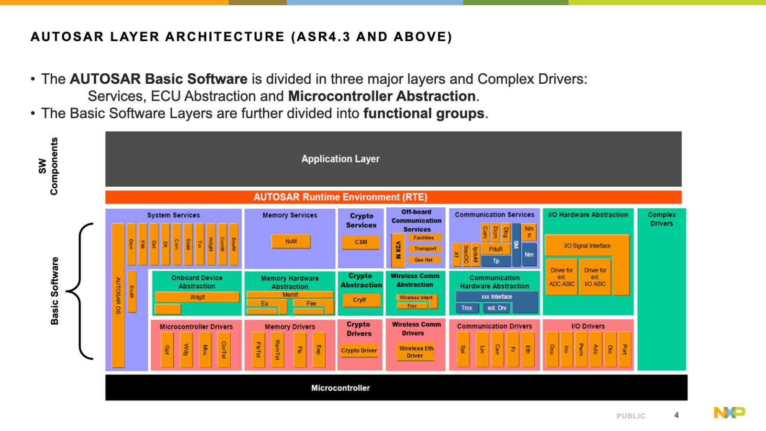This screenshot has width=766, height=431.
Task: Click the WdgIf block
Action: (x=197, y=297)
